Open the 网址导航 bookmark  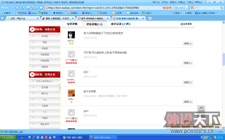21,13
